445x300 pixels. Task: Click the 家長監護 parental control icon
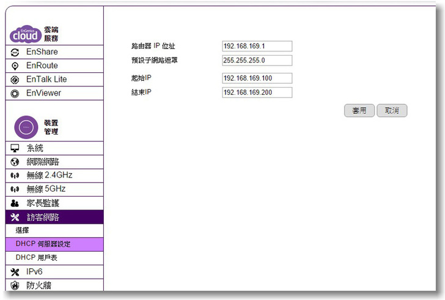[x=15, y=203]
